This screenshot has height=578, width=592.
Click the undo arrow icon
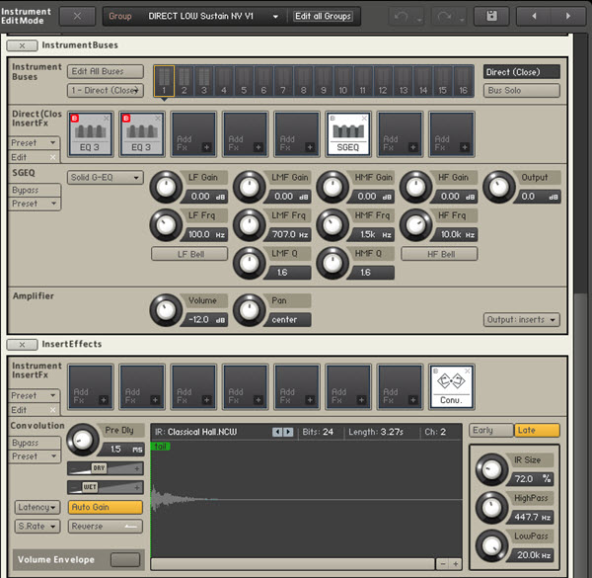click(401, 16)
